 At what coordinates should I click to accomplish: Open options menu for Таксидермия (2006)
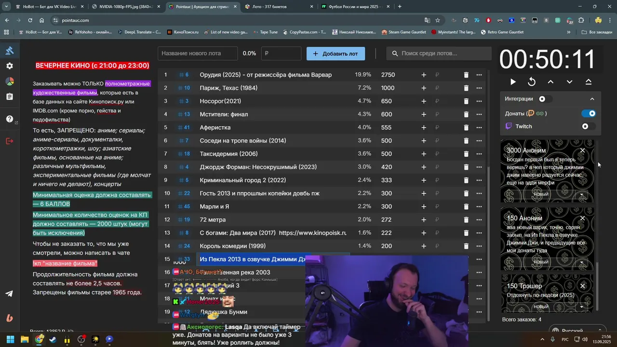[479, 154]
